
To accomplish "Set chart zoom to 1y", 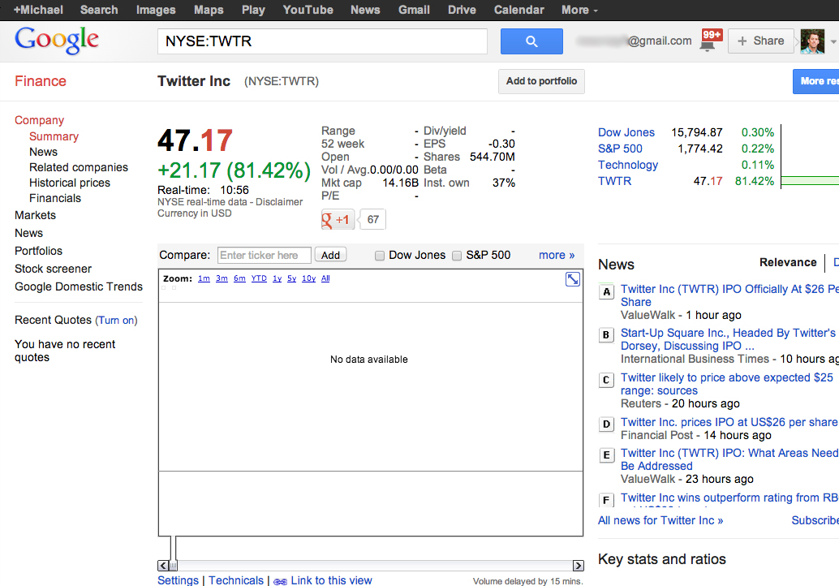I will (277, 278).
